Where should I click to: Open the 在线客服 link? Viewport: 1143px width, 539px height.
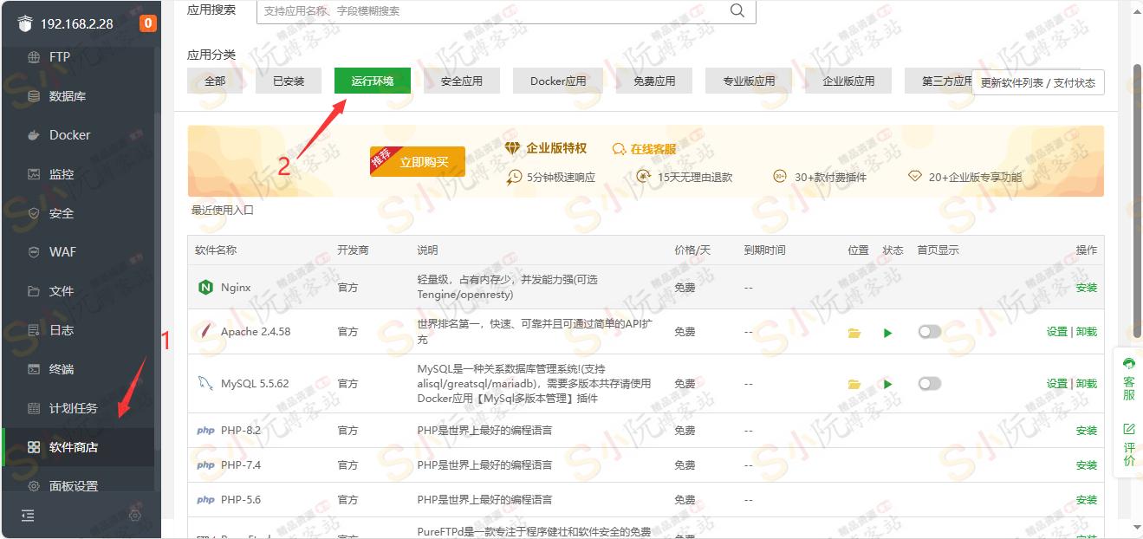tap(644, 149)
